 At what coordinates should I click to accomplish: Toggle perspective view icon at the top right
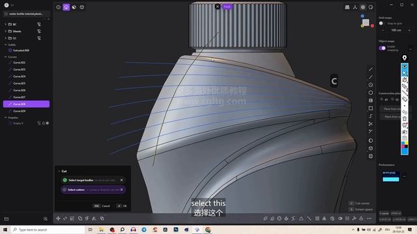click(347, 7)
